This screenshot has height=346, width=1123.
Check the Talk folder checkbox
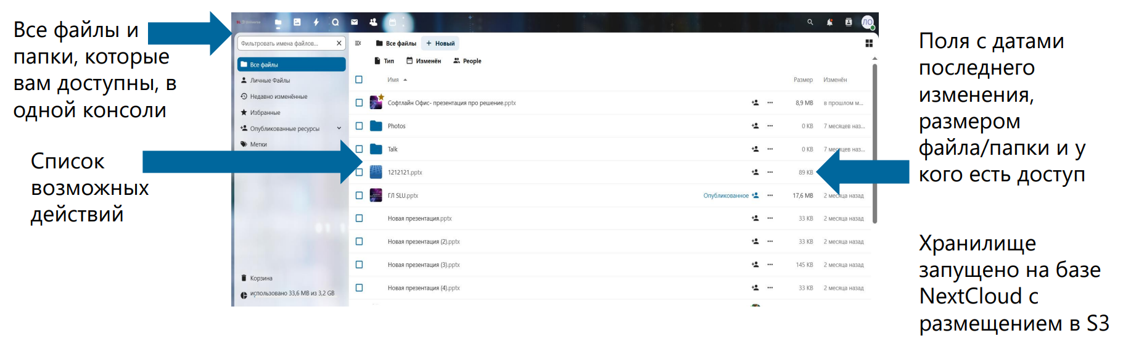359,149
